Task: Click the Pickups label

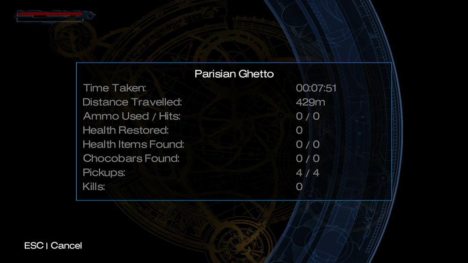Action: pyautogui.click(x=104, y=172)
